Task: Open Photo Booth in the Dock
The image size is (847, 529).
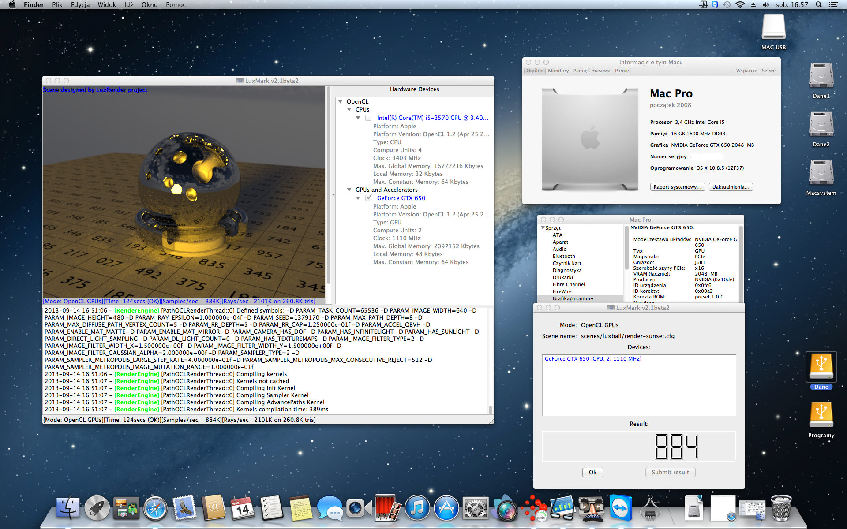Action: [388, 508]
